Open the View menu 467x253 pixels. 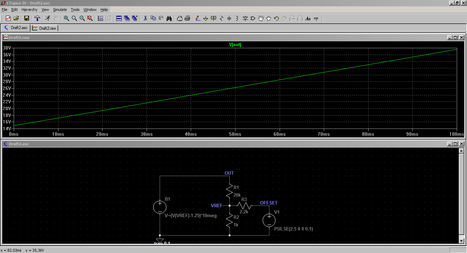point(45,10)
